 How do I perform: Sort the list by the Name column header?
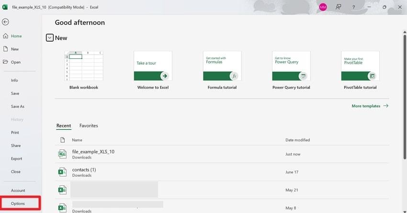77,140
